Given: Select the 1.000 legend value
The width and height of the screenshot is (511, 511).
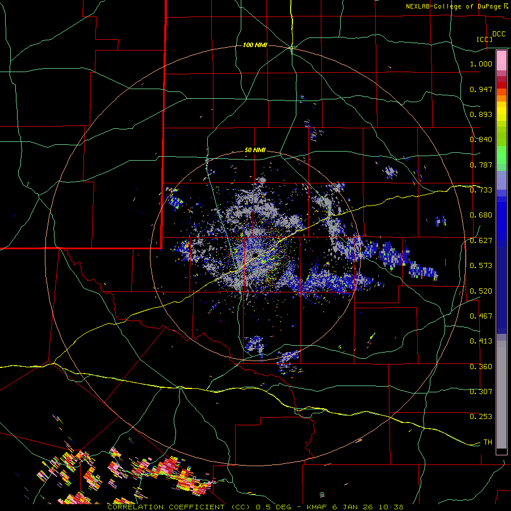Looking at the screenshot, I should point(481,64).
